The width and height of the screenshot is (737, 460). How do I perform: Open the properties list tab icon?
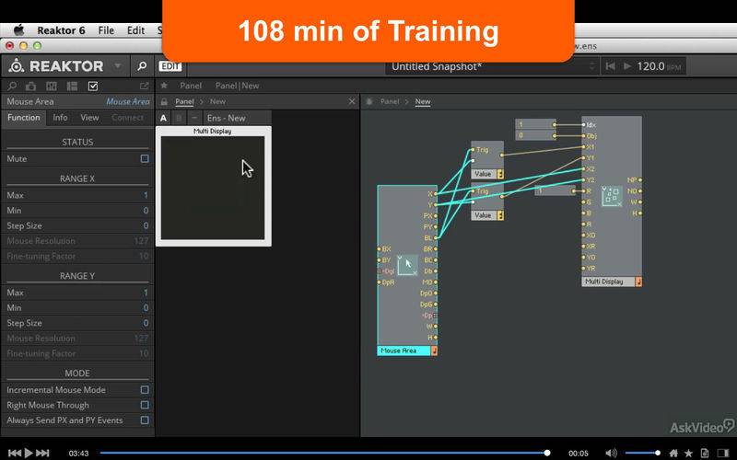click(72, 86)
